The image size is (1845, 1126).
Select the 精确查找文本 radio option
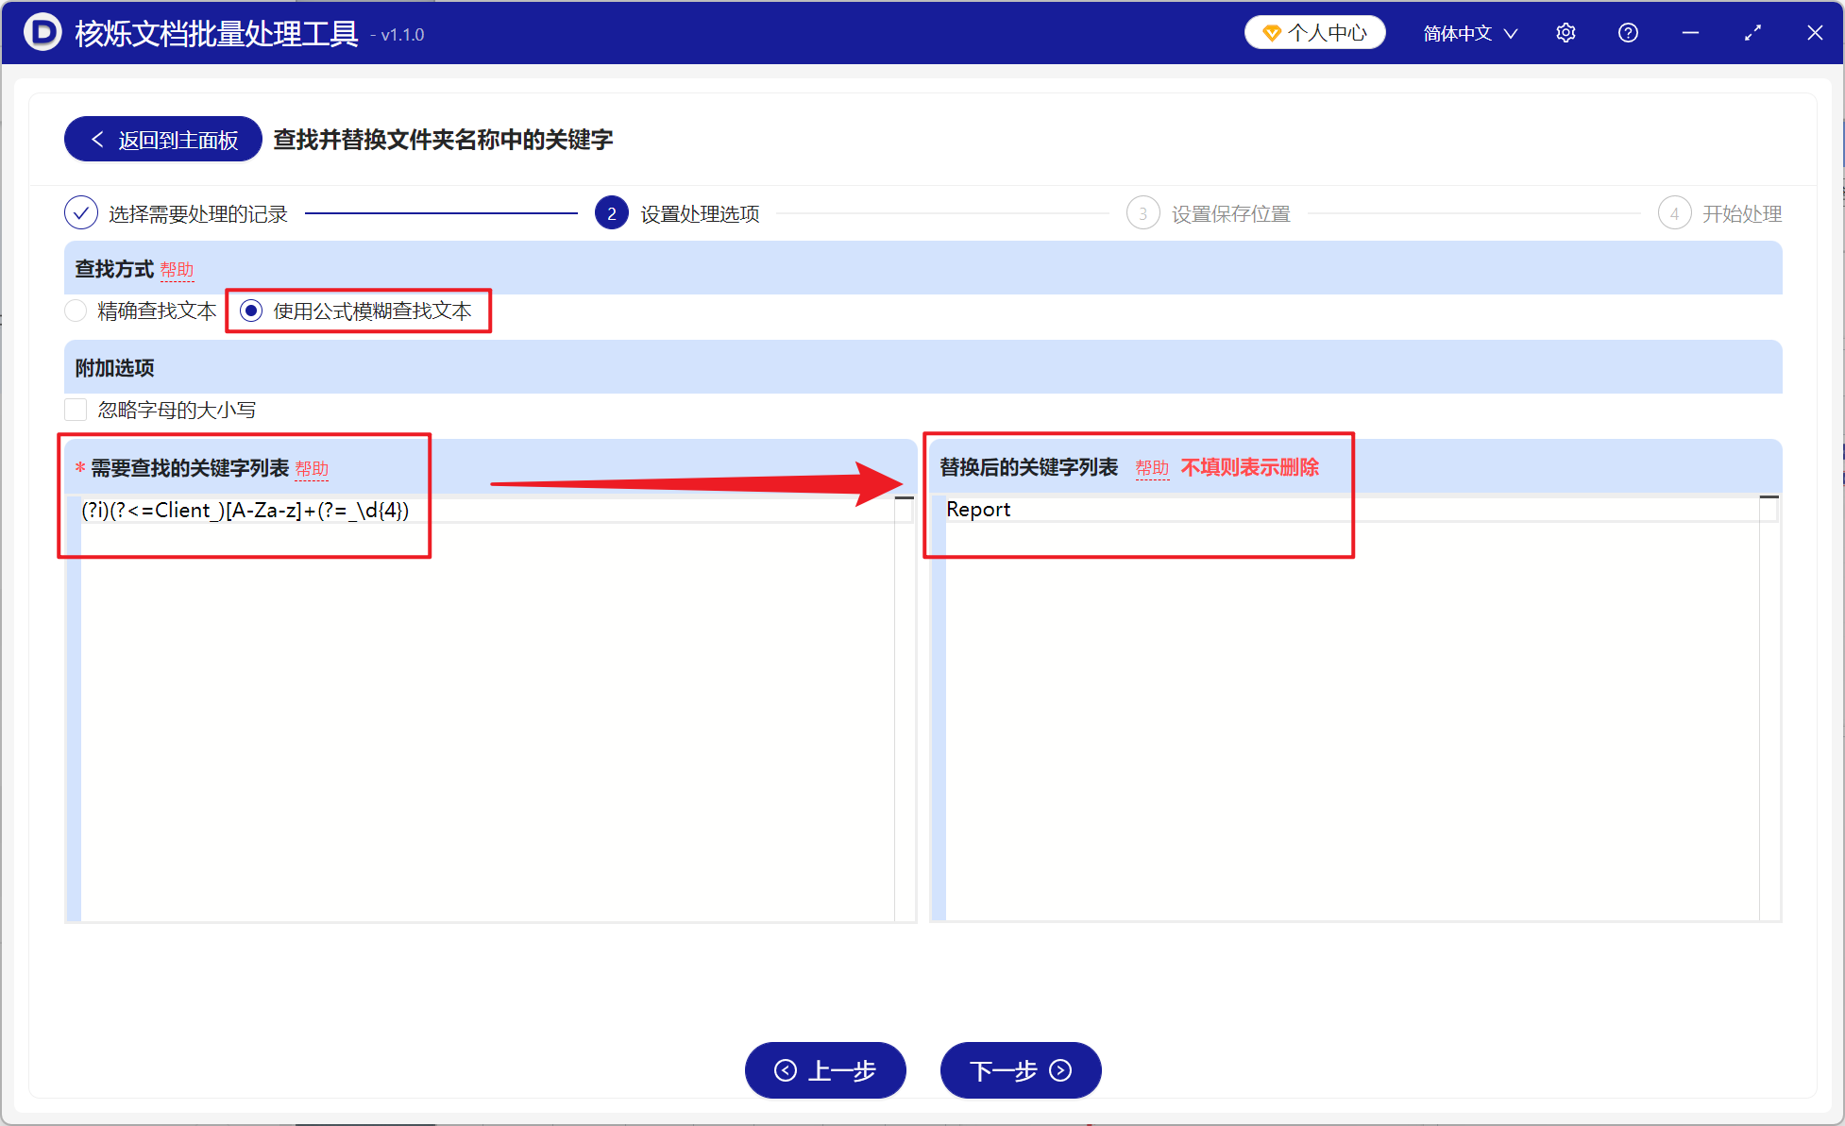76,311
